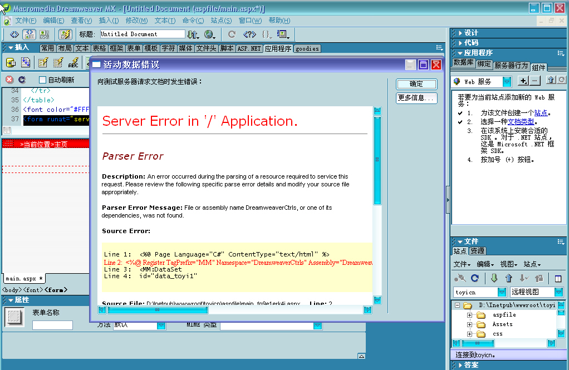
Task: Switch to the 资源 tab
Action: [x=477, y=251]
